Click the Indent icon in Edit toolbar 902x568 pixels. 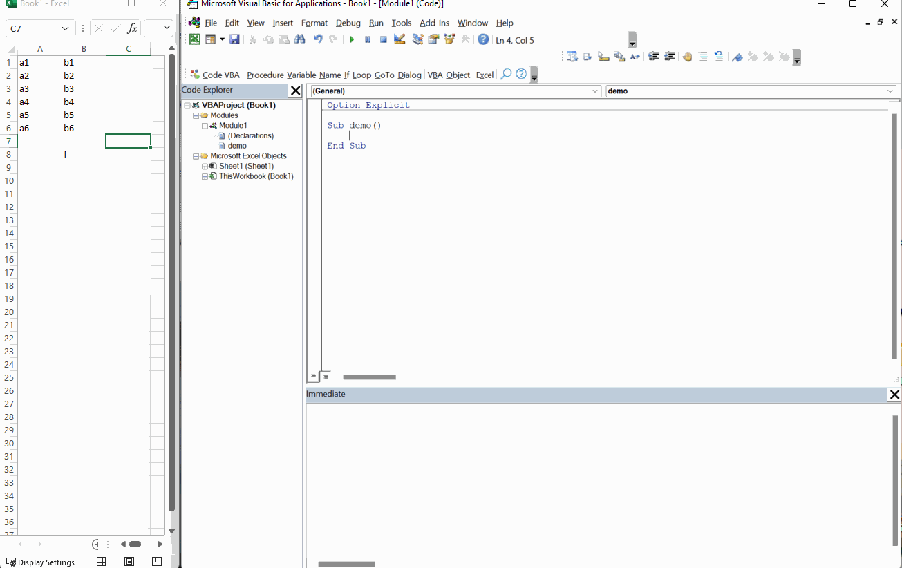(653, 57)
